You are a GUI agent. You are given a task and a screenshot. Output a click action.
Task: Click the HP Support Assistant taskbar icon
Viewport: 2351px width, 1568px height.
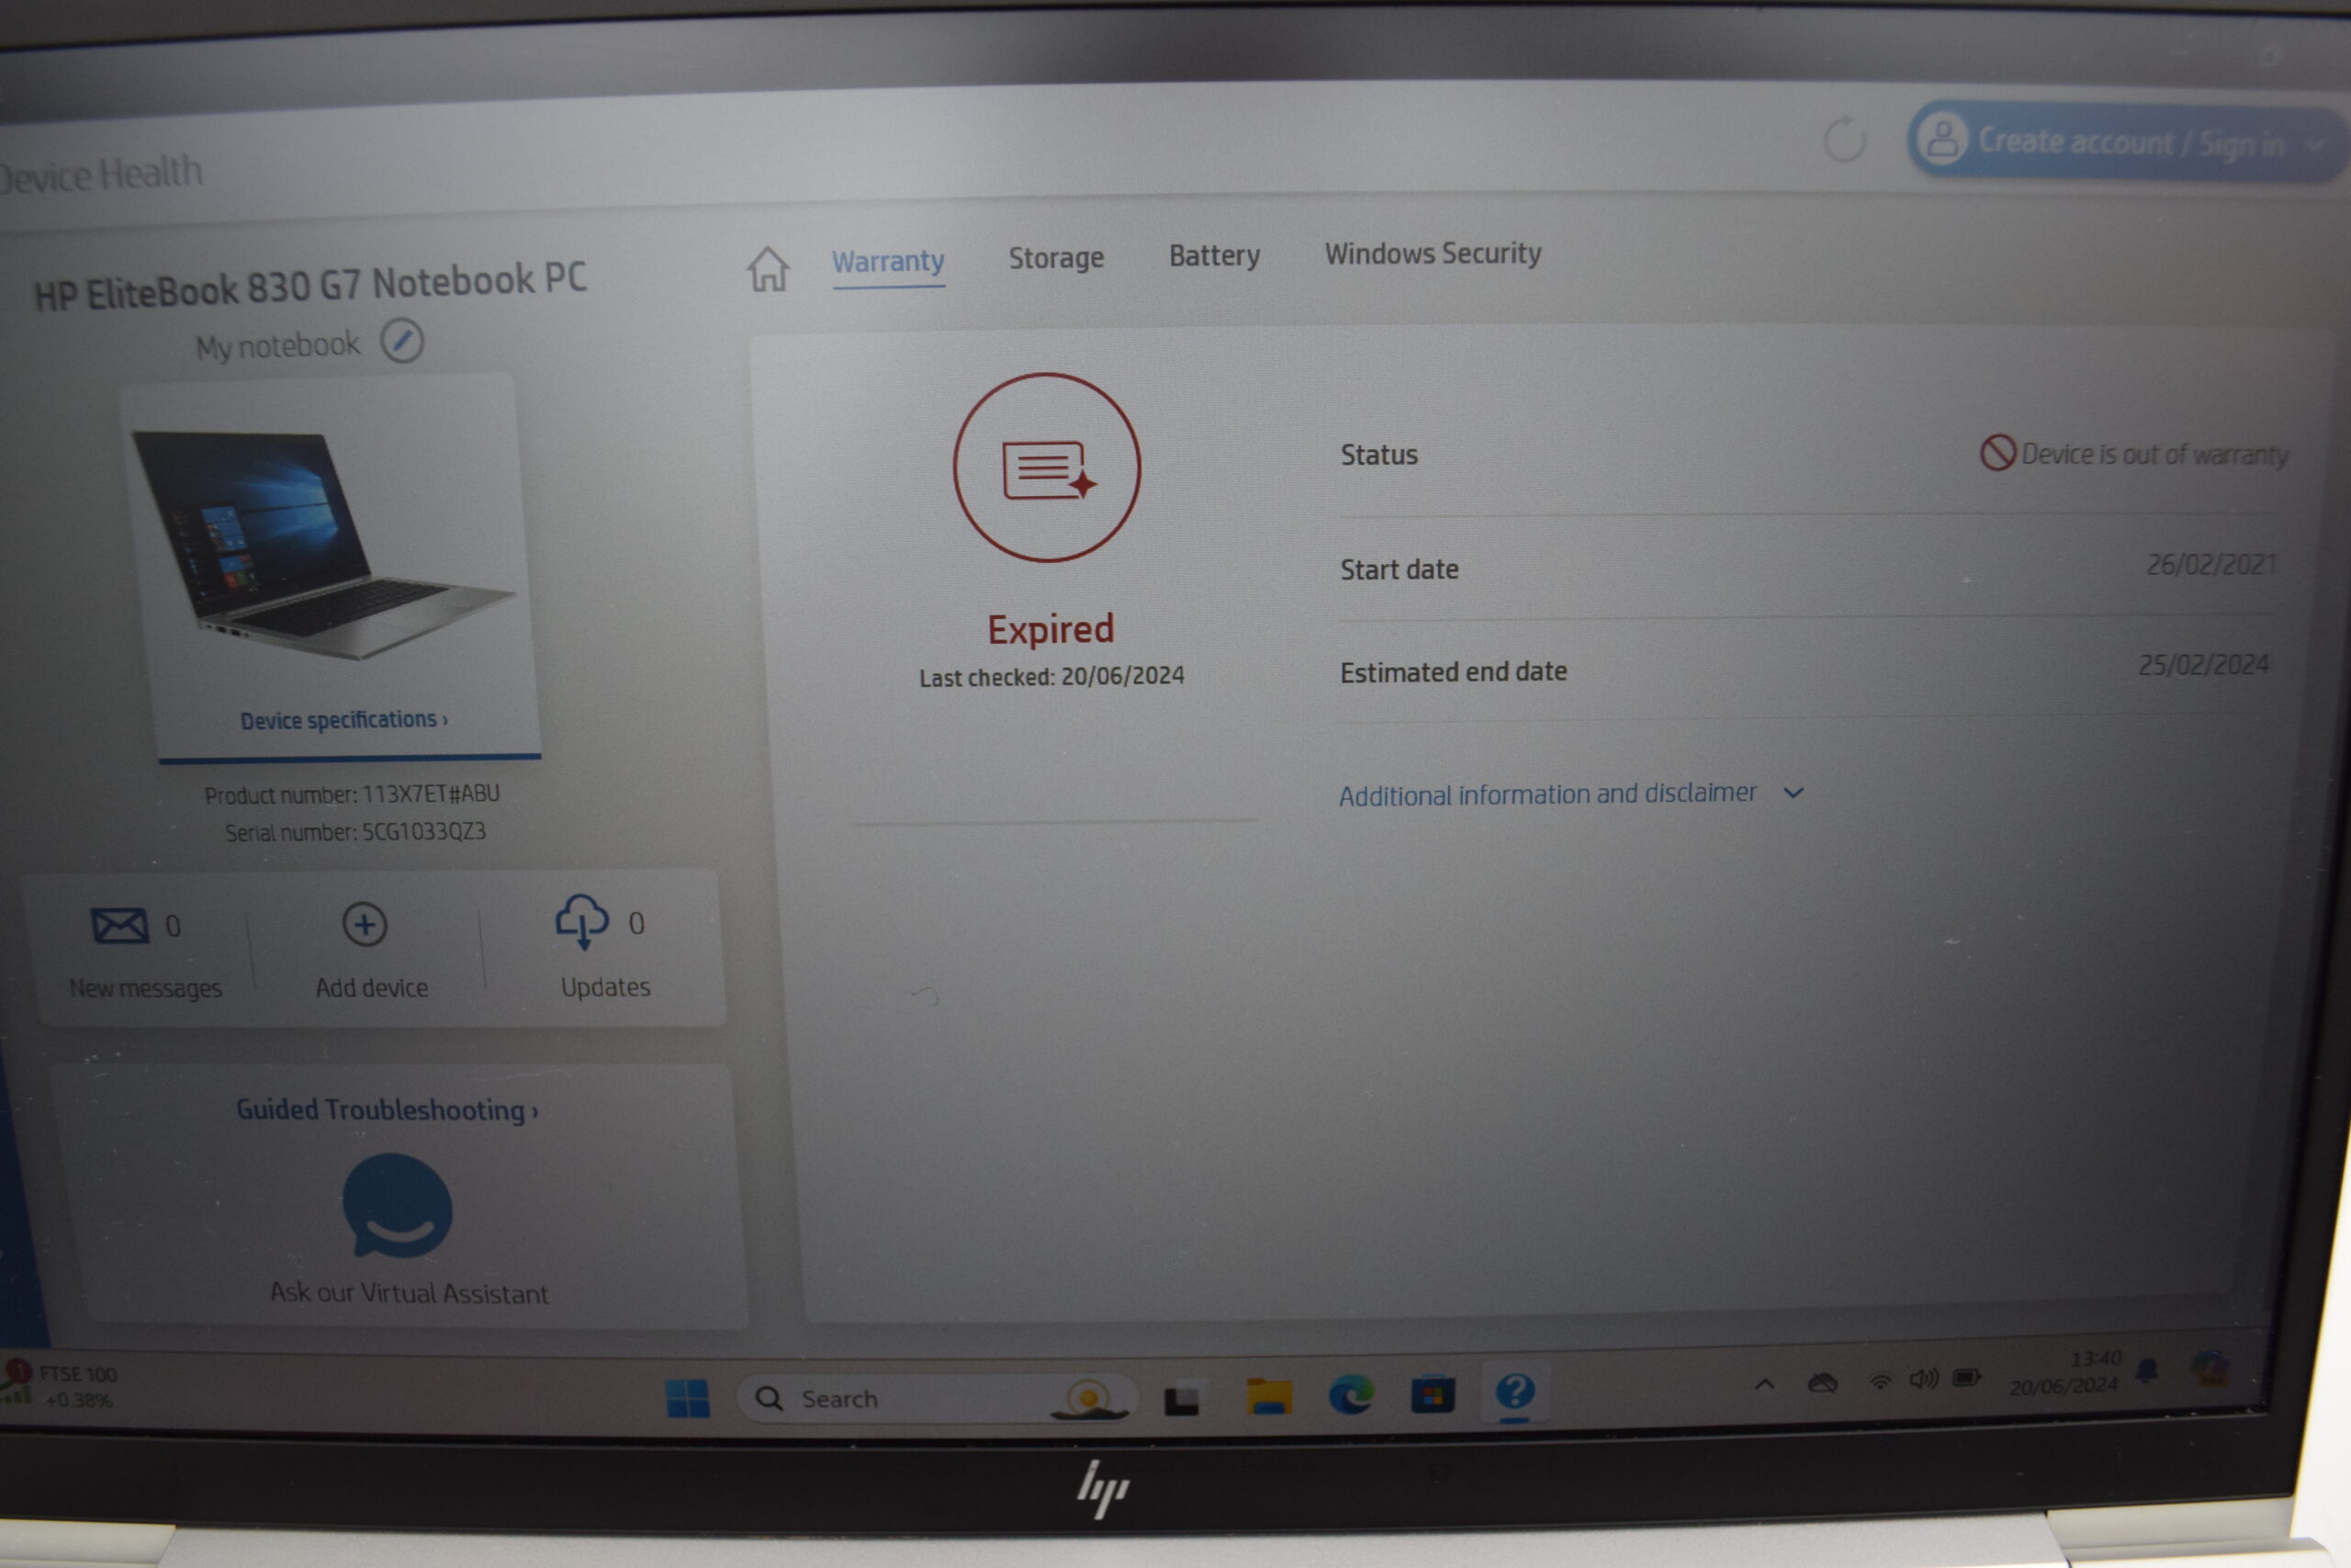coord(1514,1391)
